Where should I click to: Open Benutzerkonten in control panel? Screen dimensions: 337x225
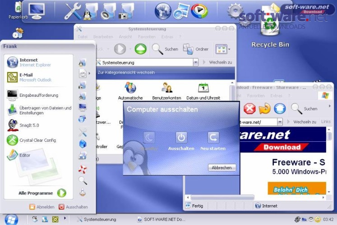[x=166, y=91]
